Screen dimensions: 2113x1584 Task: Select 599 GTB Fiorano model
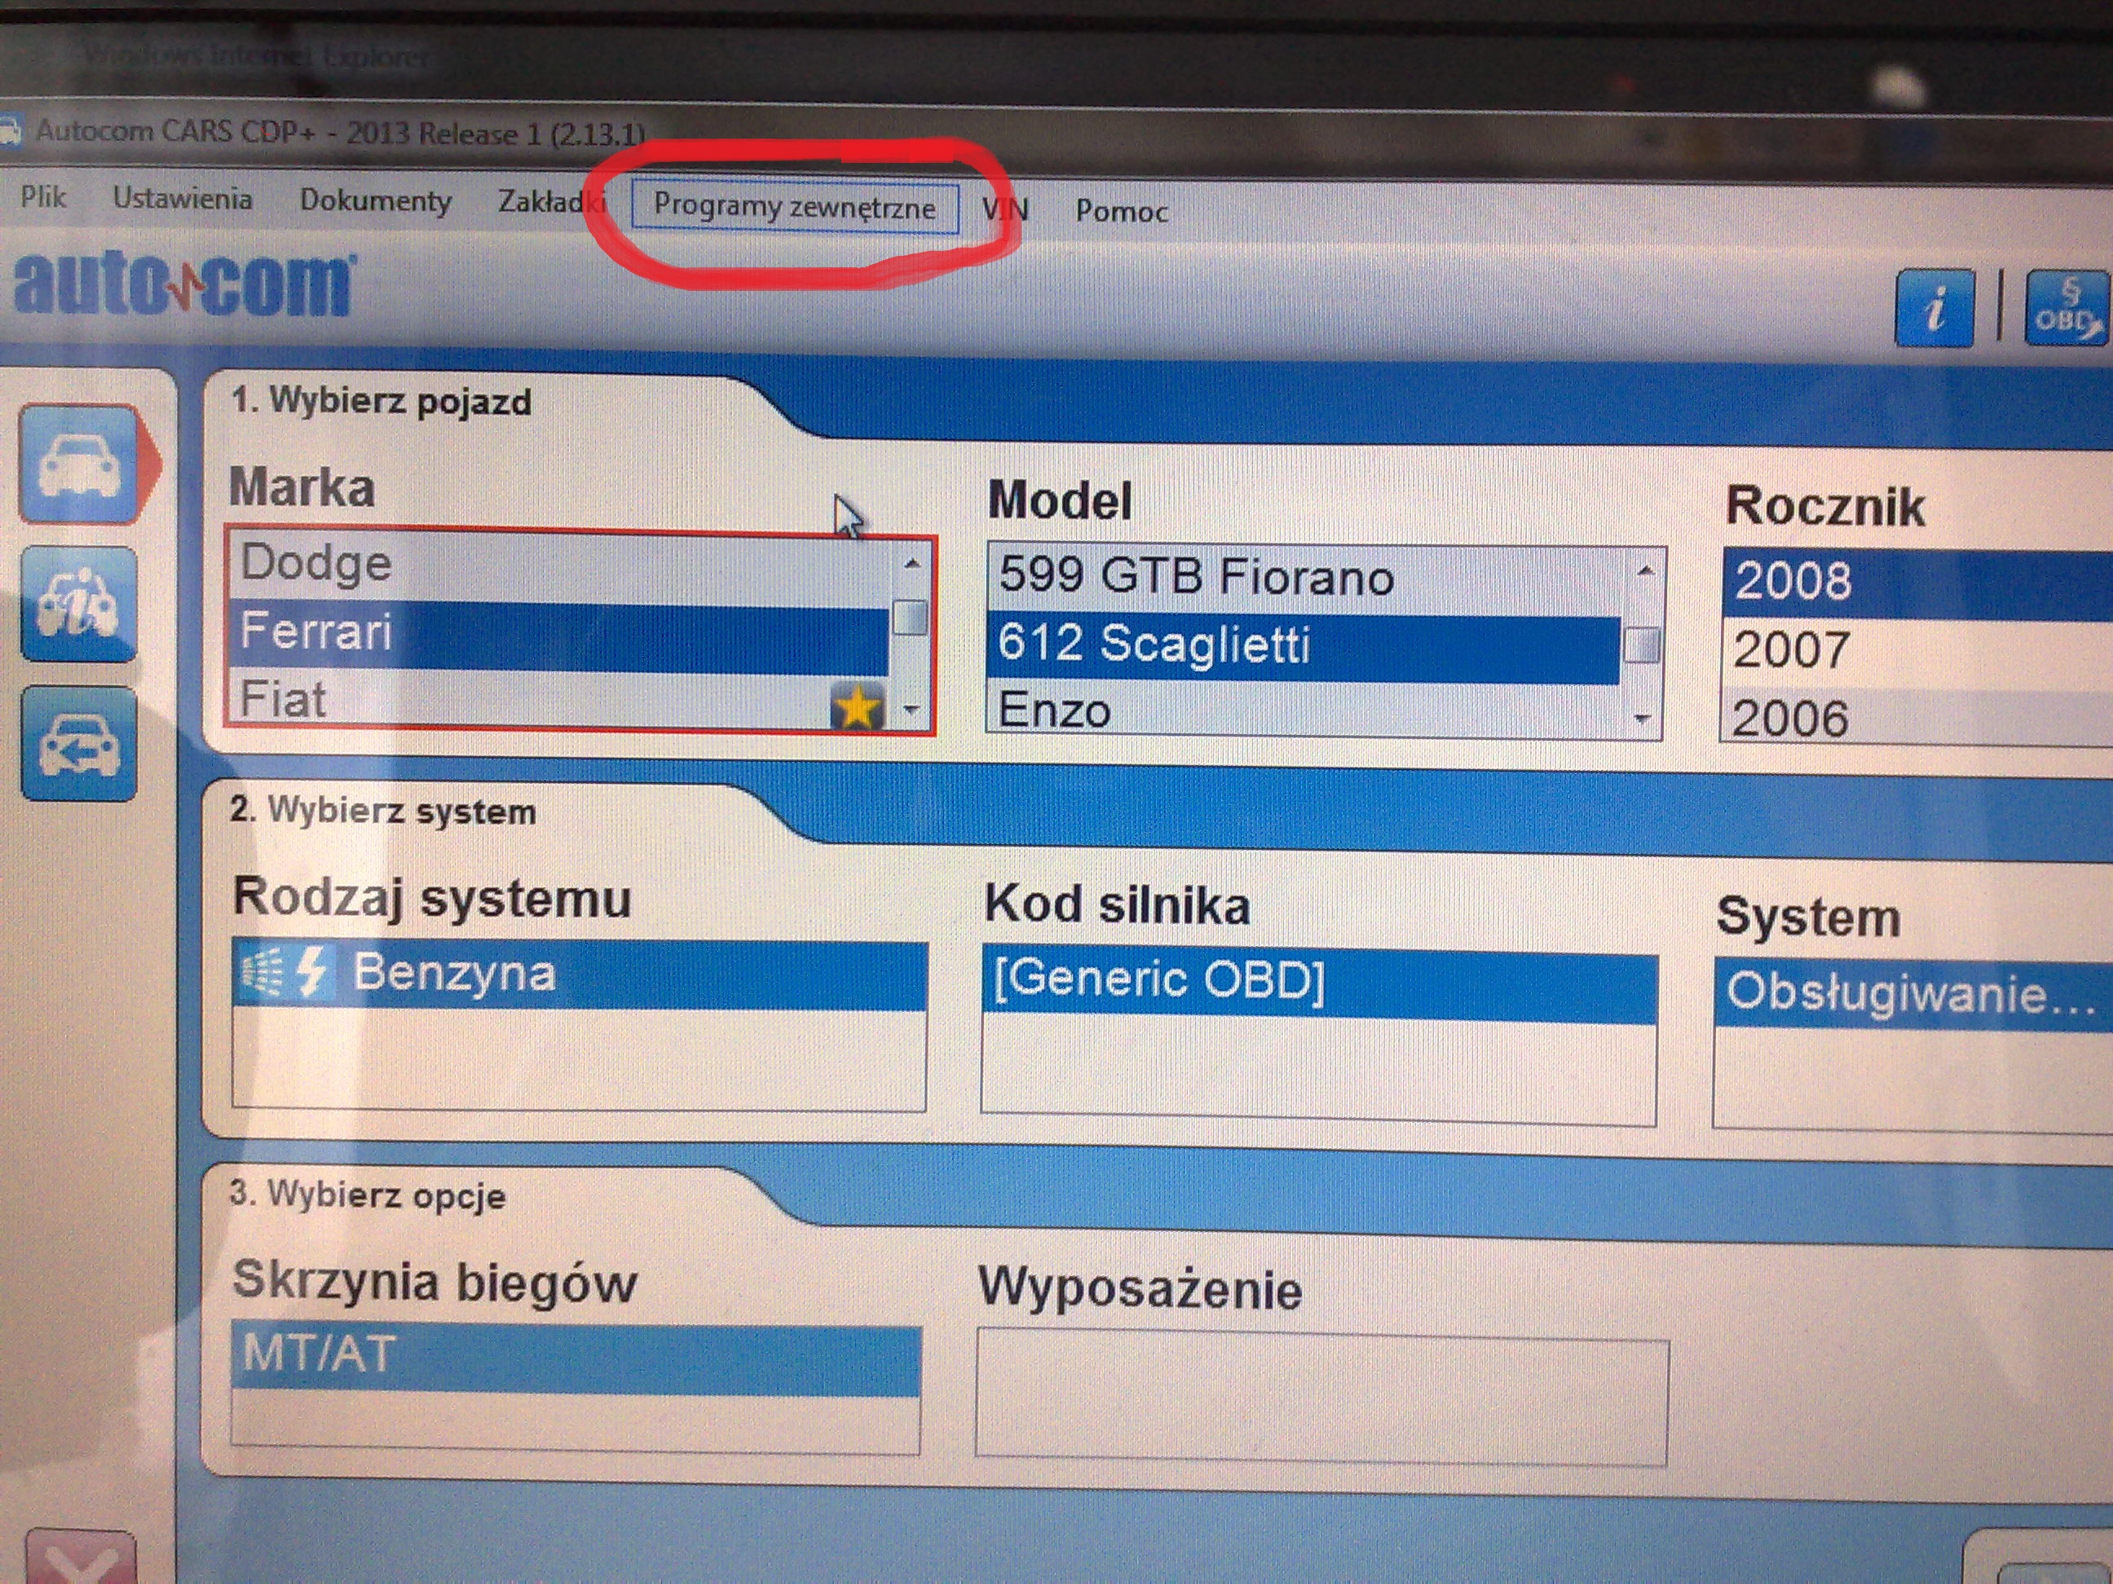(1305, 578)
